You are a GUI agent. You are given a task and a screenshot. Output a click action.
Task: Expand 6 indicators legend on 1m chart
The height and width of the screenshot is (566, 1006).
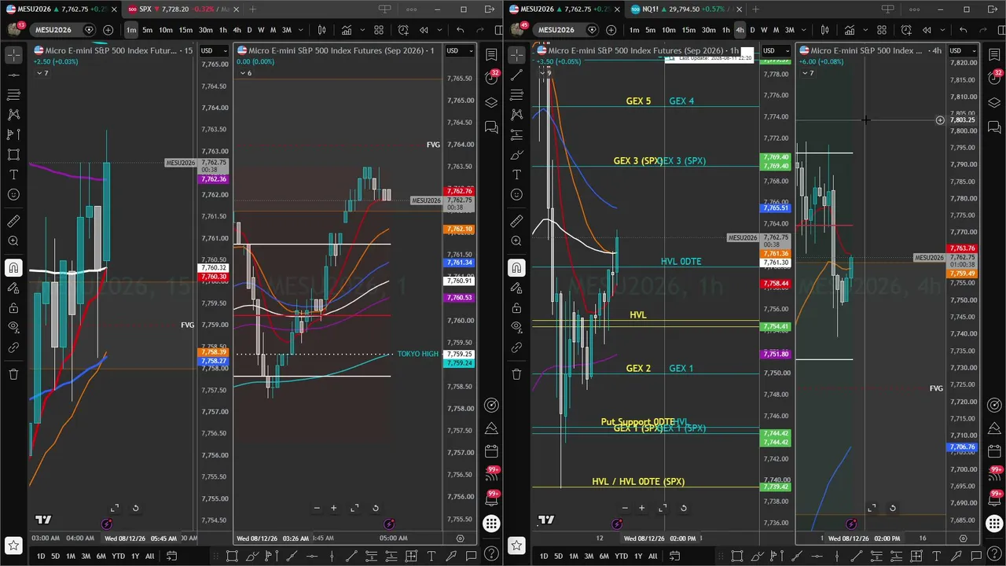[x=245, y=73]
